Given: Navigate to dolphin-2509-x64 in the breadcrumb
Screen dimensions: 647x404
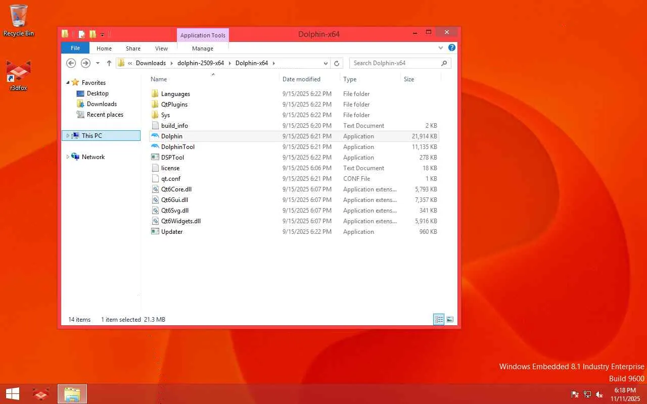Looking at the screenshot, I should point(201,63).
